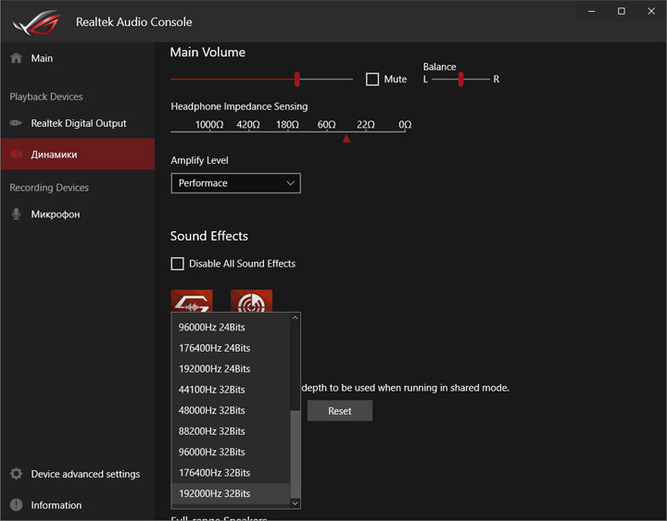Expand the Amplify Level dropdown
Image resolution: width=667 pixels, height=521 pixels.
click(235, 183)
